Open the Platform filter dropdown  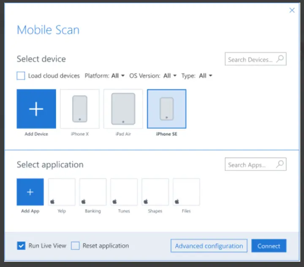117,76
